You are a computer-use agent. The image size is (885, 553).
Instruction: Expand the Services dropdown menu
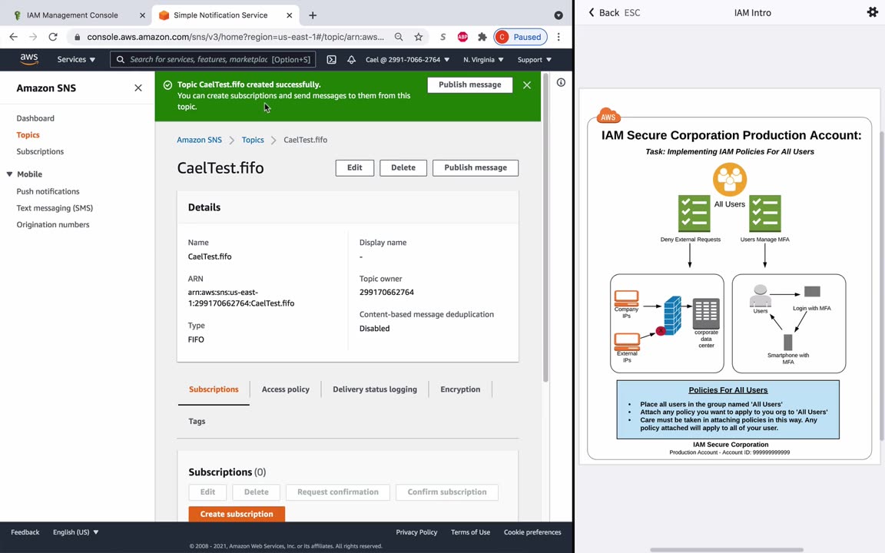tap(76, 60)
